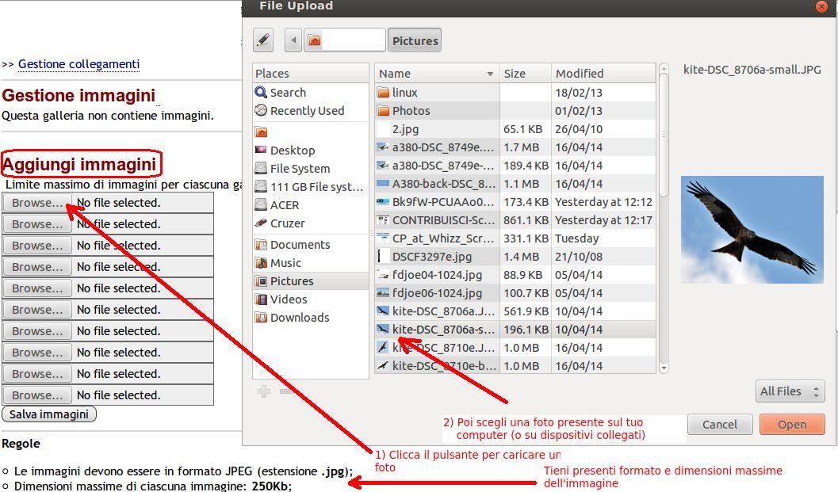The width and height of the screenshot is (838, 492).
Task: Sort files by Name column header
Action: [x=436, y=74]
